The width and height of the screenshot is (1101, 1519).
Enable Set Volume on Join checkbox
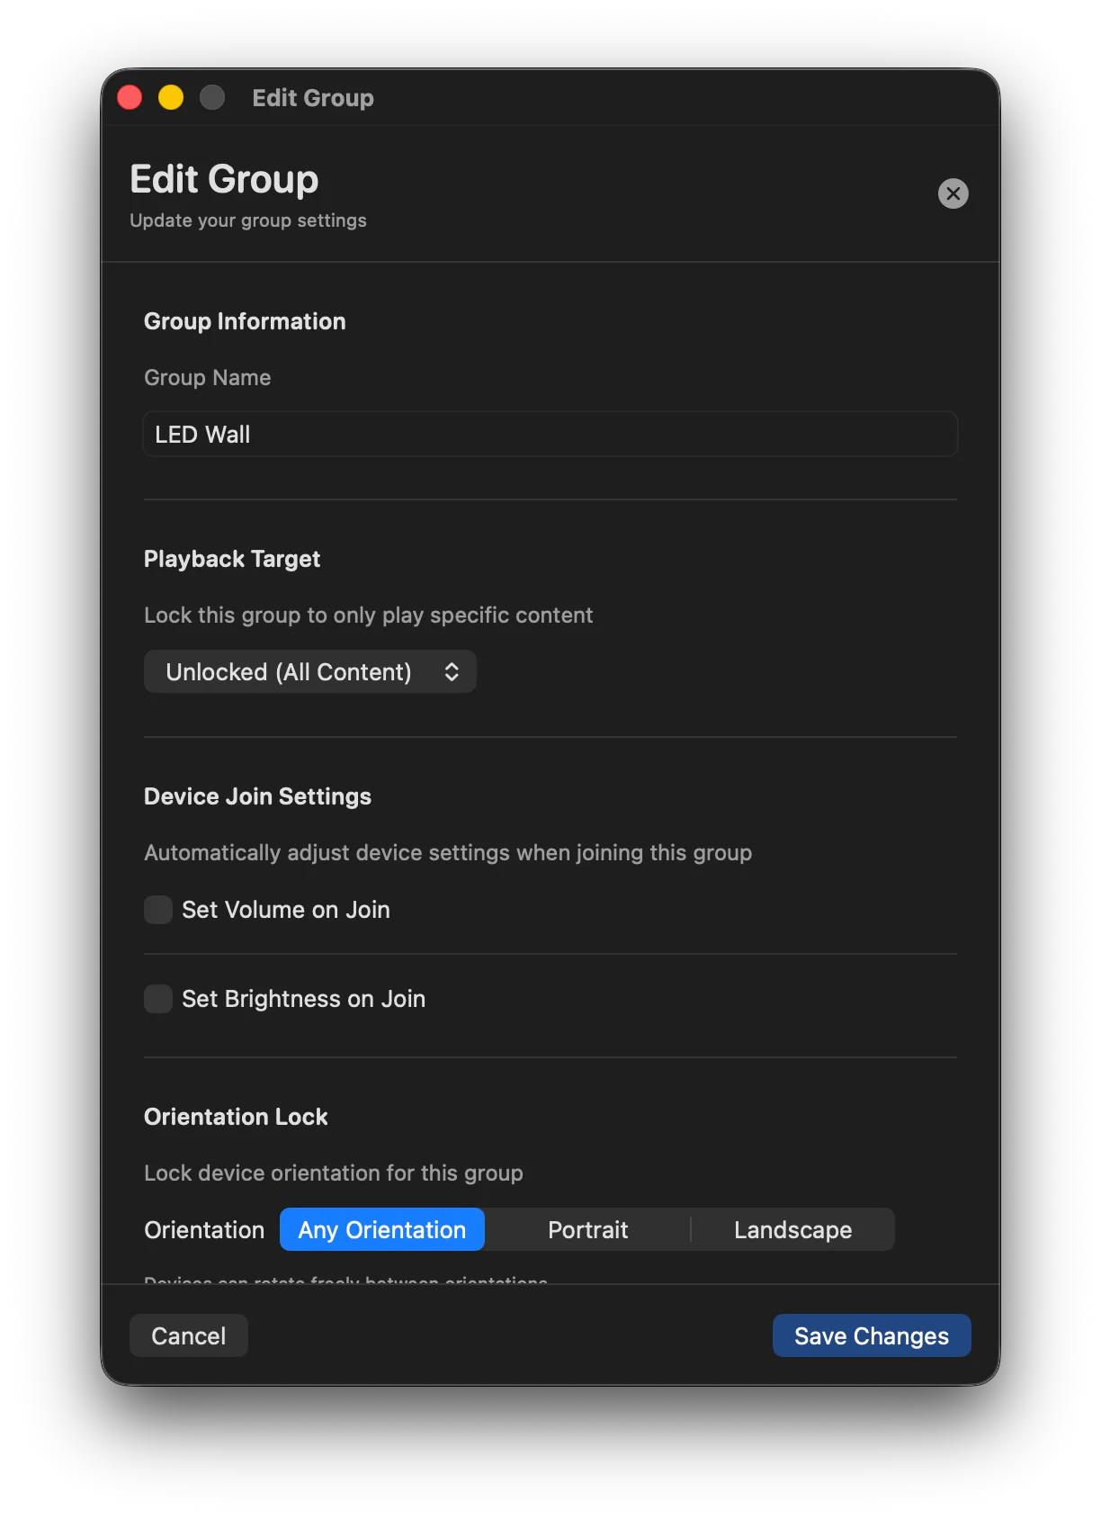(158, 910)
